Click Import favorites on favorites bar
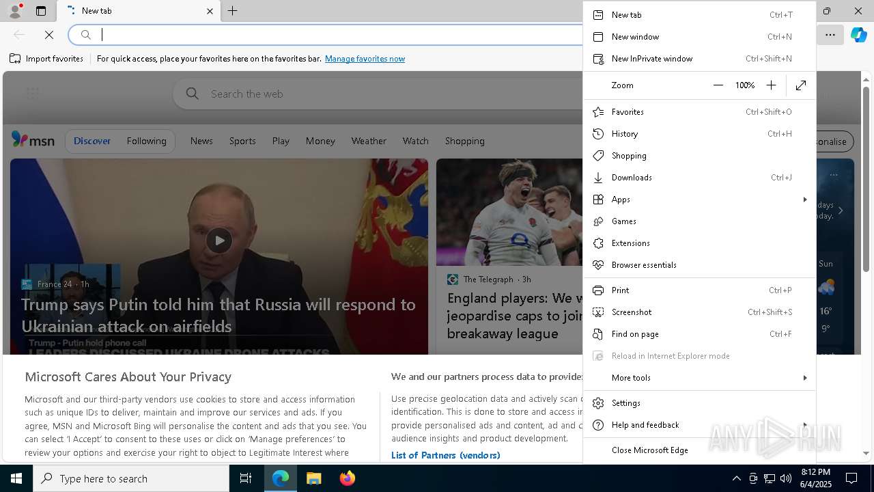The image size is (874, 492). pos(46,59)
